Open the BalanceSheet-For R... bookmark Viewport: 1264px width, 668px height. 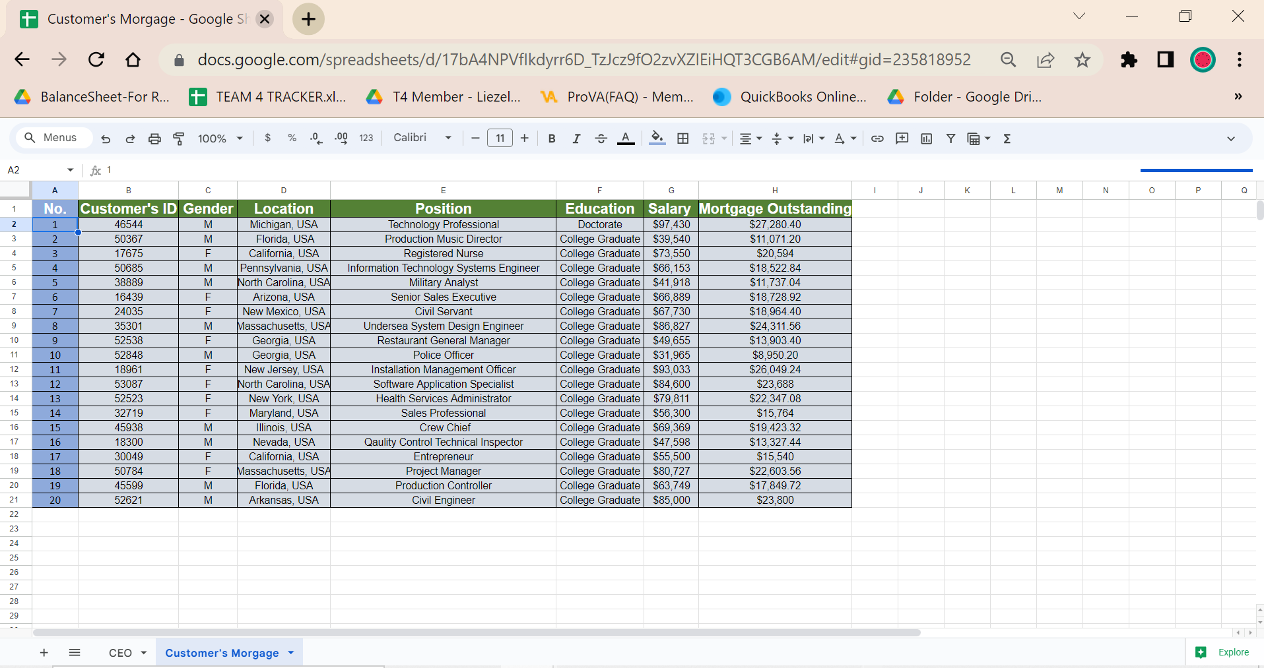click(x=92, y=97)
